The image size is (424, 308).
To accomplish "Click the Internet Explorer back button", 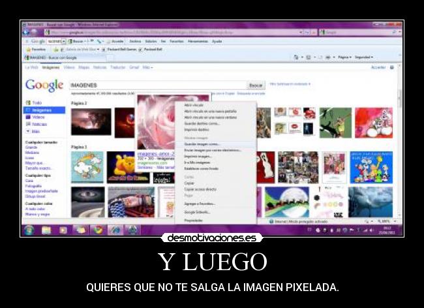I will point(26,33).
